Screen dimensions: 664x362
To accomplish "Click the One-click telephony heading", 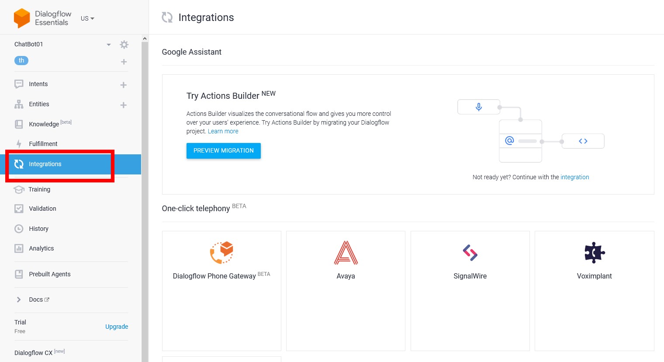I will (204, 208).
